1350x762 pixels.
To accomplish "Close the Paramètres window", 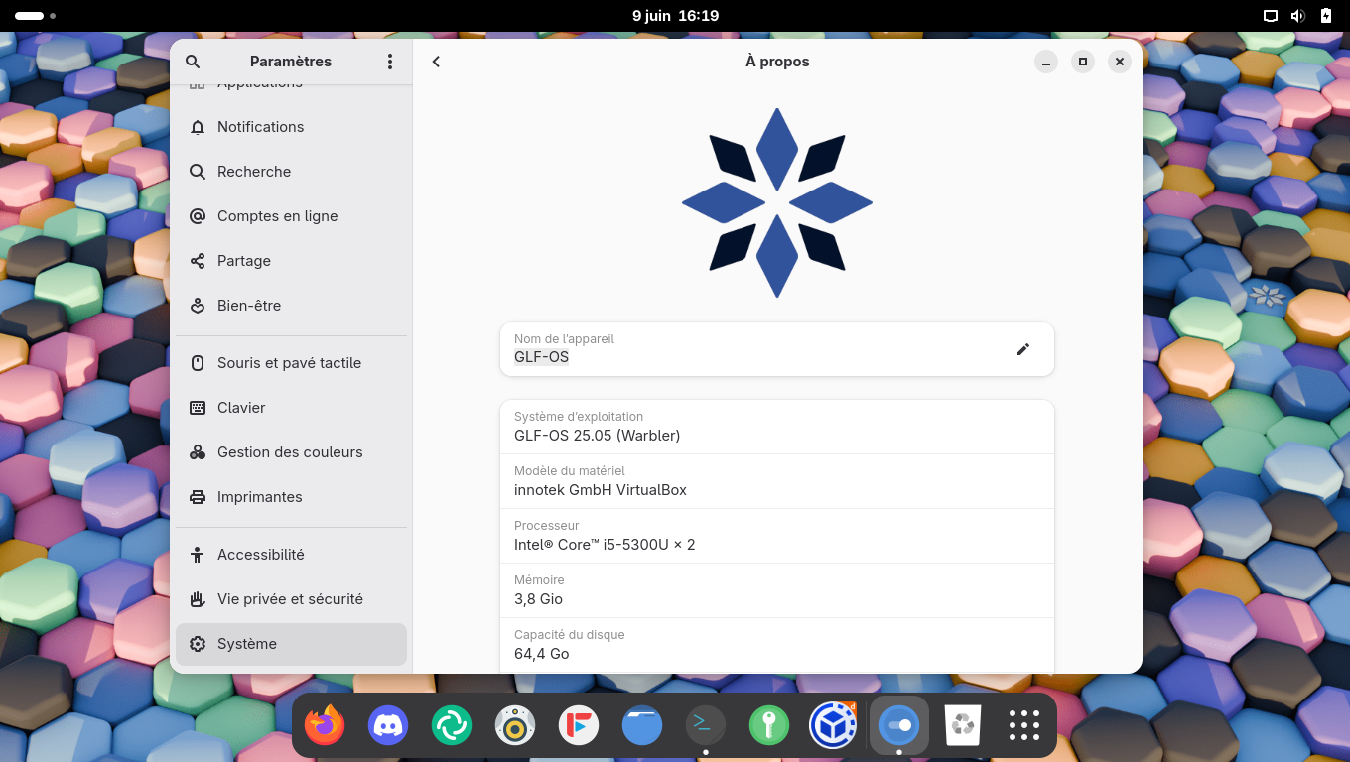I will 1120,62.
